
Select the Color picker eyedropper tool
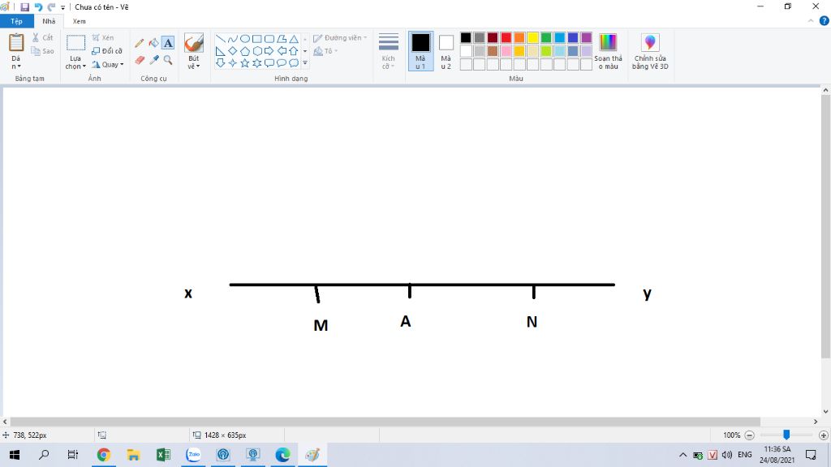tap(153, 60)
